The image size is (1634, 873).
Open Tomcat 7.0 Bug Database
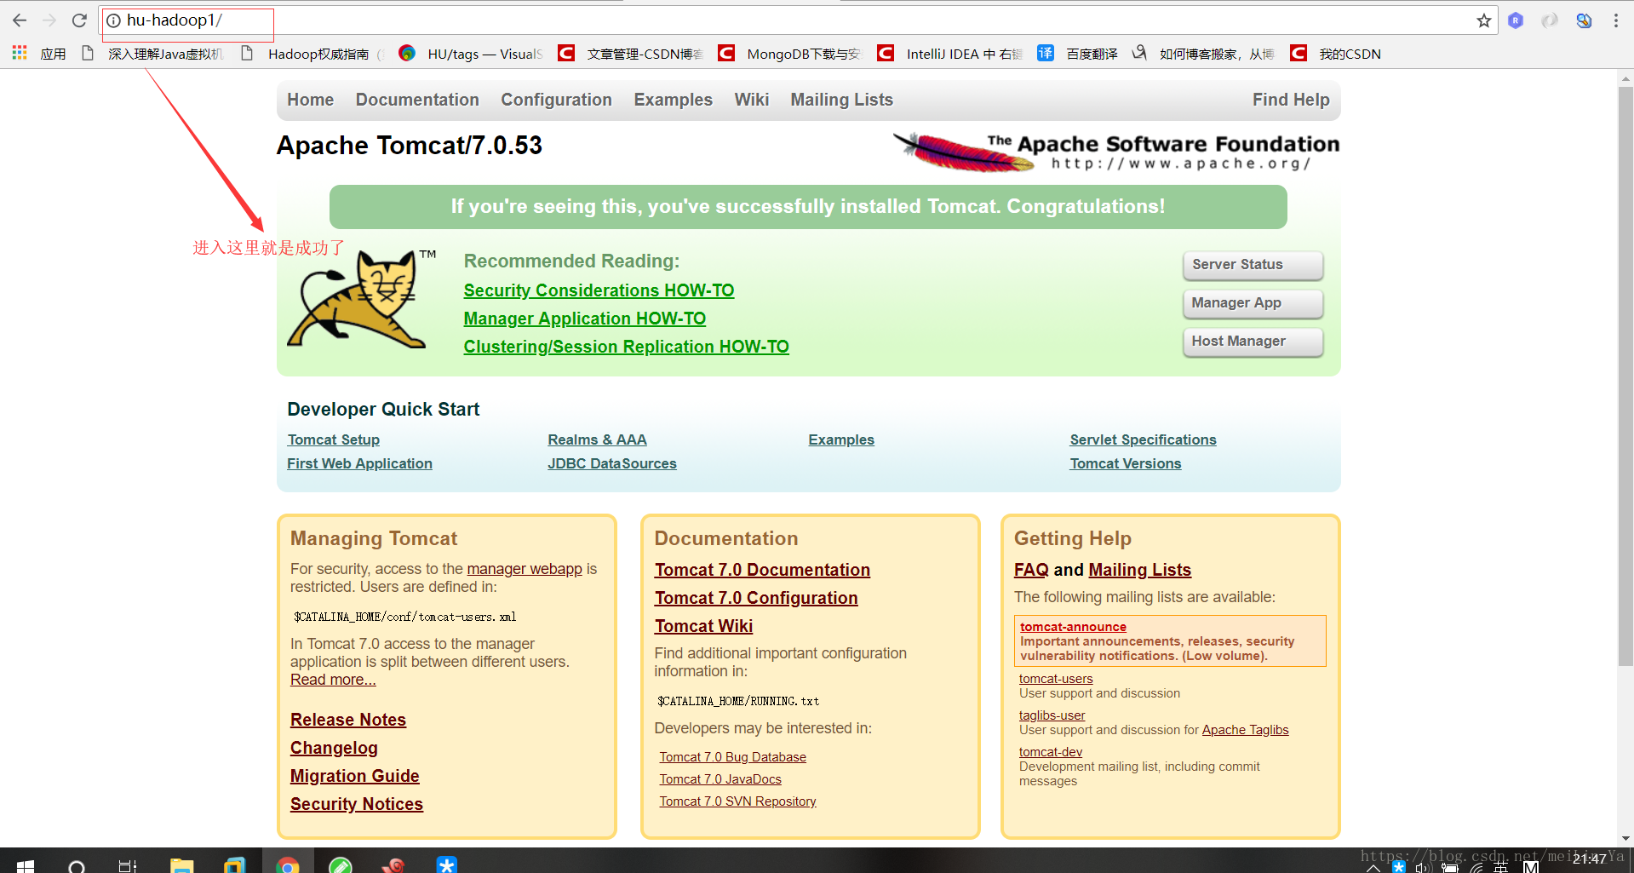point(732,757)
